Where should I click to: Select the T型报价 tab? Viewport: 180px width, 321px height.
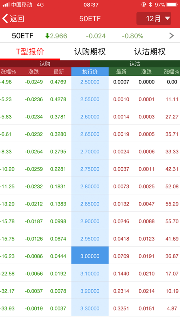click(x=30, y=52)
